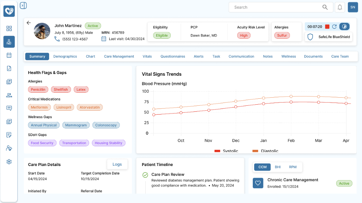
Task: Click the Penicillin allergy tag
Action: 38,90
